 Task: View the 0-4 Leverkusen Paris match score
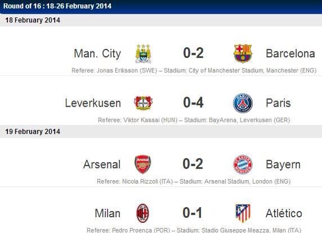[193, 102]
